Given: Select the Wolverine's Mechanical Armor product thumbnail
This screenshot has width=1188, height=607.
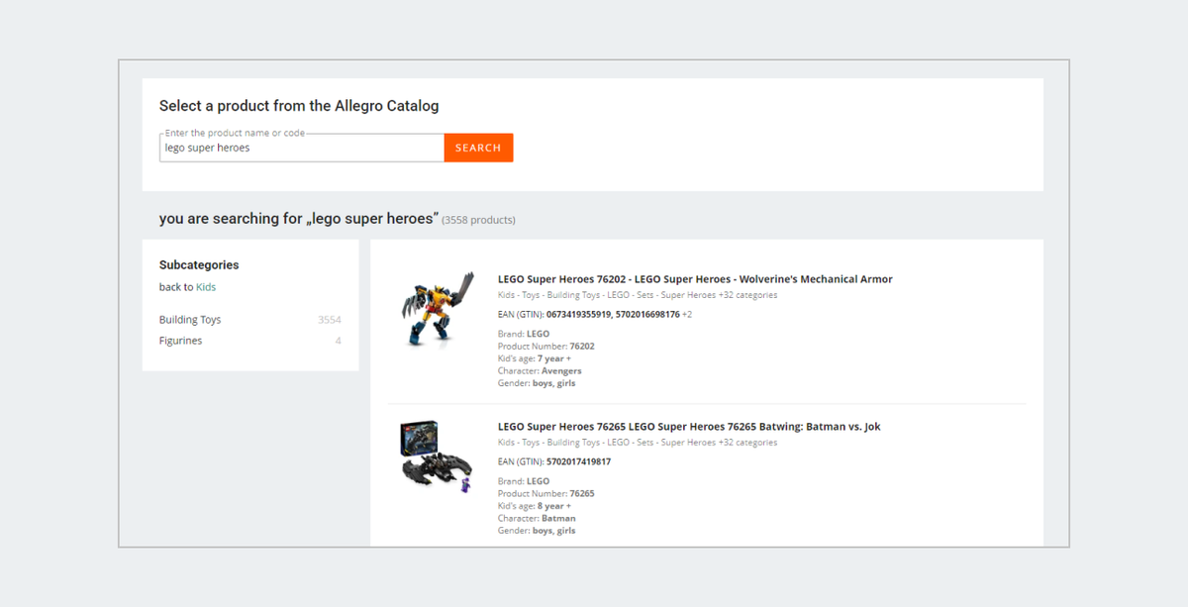Looking at the screenshot, I should pyautogui.click(x=437, y=309).
